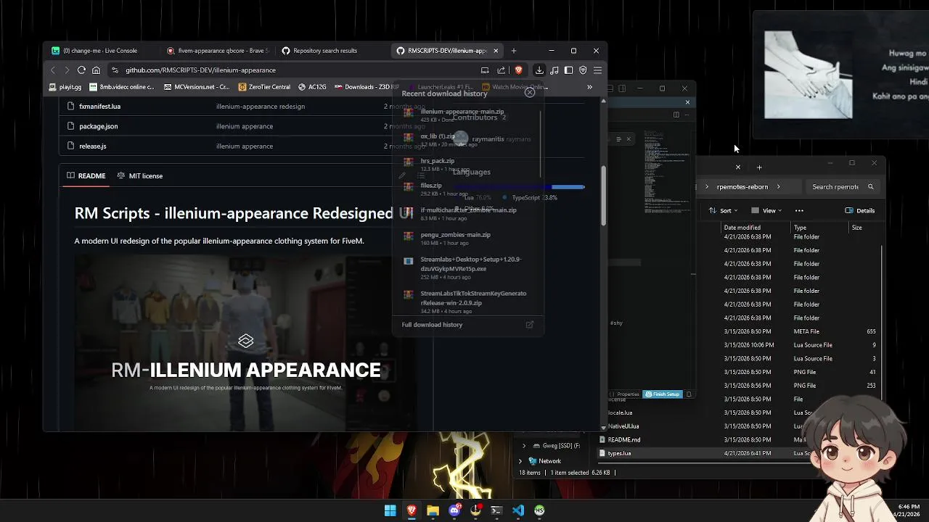Click illenium-appearance redesign commit message
This screenshot has height=522, width=929.
coord(261,107)
